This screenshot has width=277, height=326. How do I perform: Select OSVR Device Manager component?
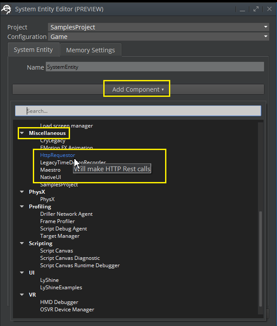tap(67, 310)
